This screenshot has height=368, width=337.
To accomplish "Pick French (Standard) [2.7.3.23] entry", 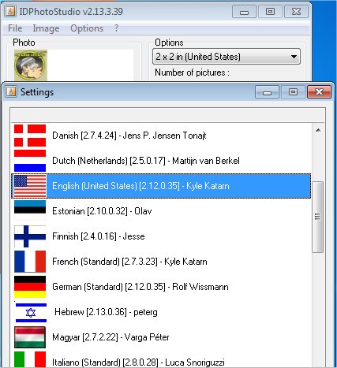I will click(161, 262).
